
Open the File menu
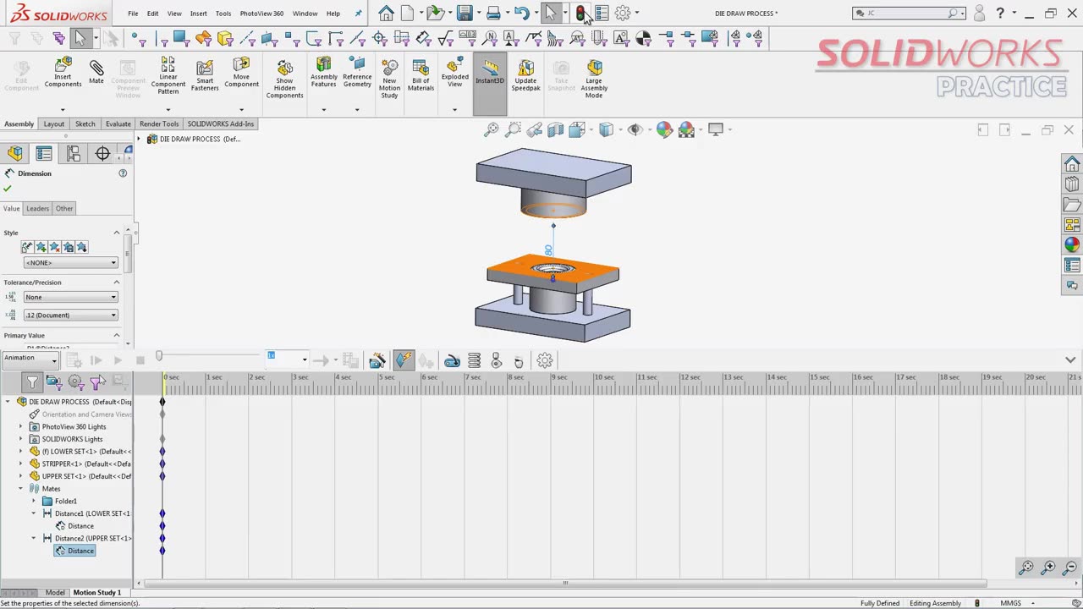coord(133,14)
